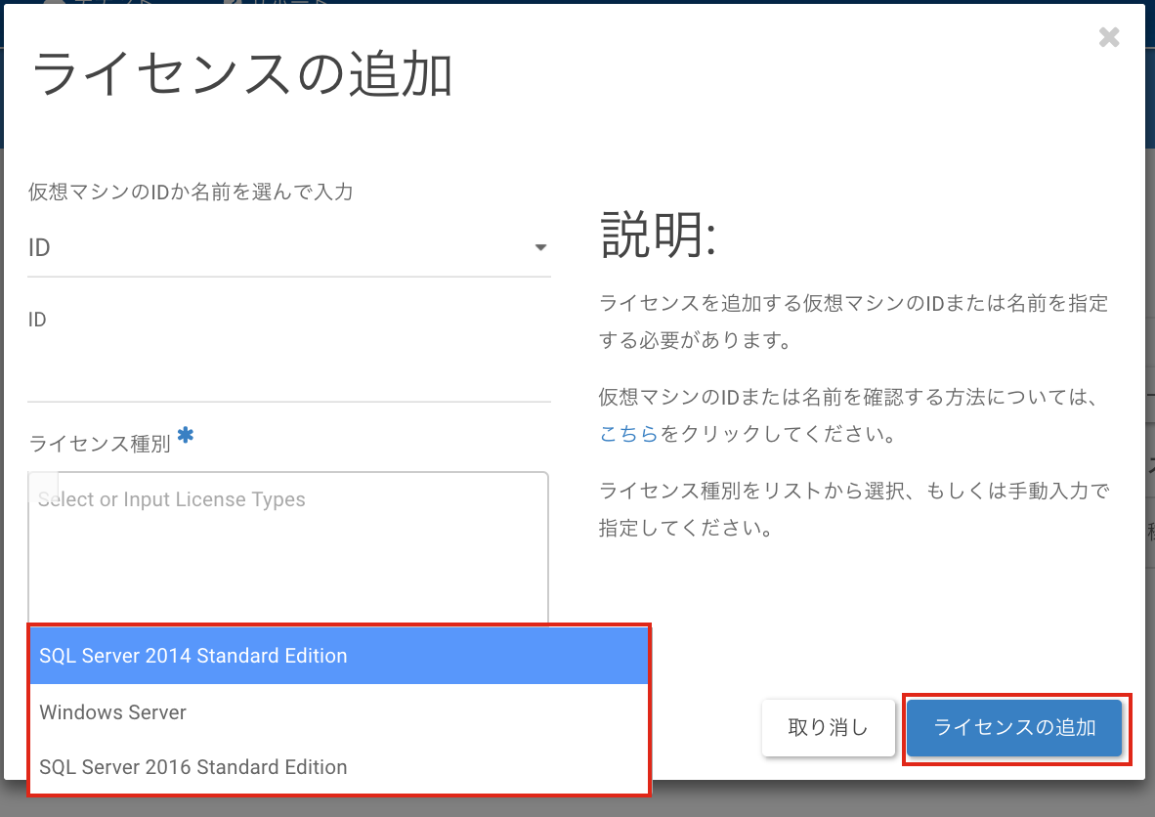Open the ID or name selector dropdown
Viewport: 1155px width, 817px height.
(289, 247)
